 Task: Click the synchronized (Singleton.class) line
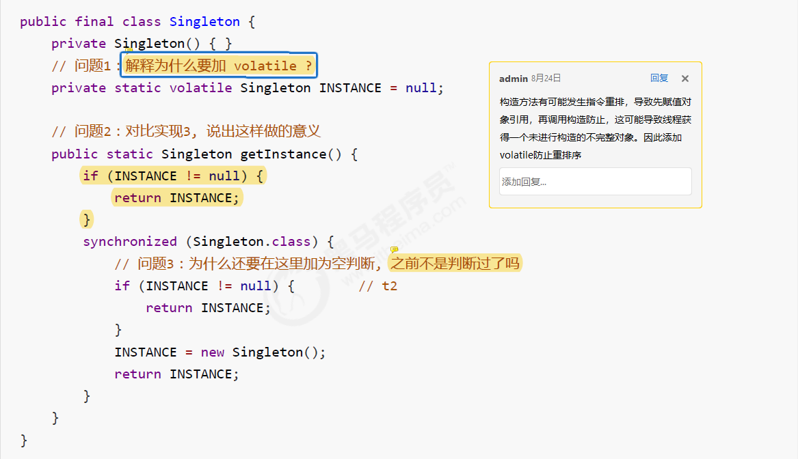pyautogui.click(x=209, y=241)
